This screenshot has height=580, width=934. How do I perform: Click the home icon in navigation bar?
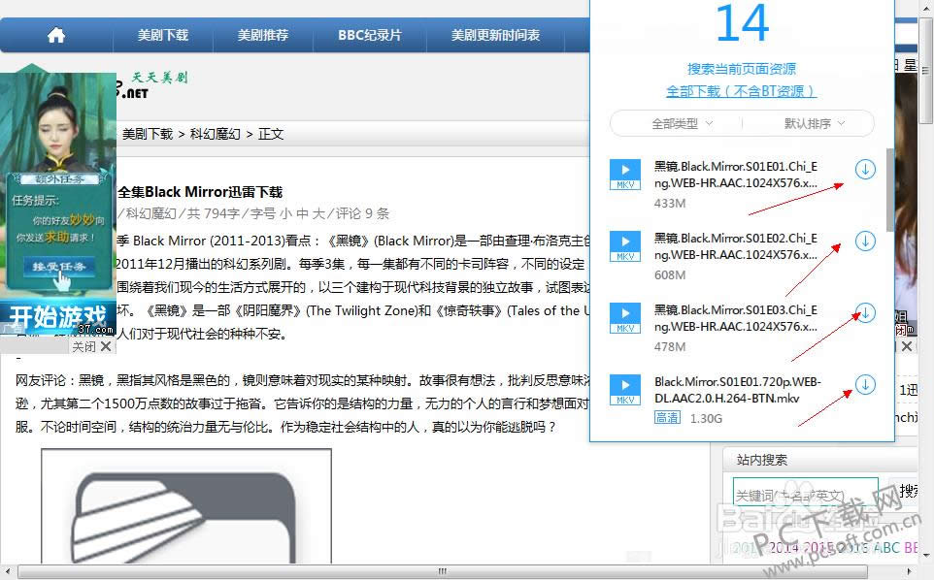56,35
